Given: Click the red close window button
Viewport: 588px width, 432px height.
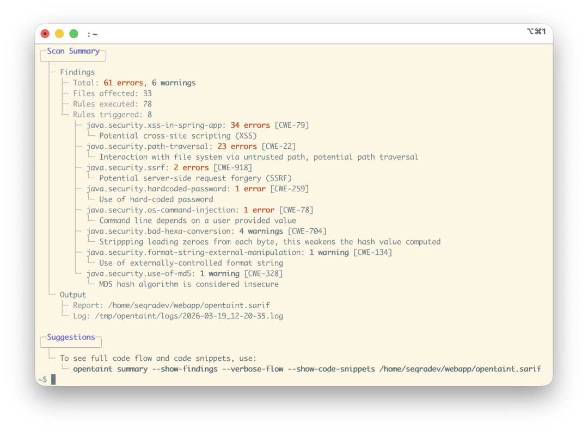Looking at the screenshot, I should [45, 34].
